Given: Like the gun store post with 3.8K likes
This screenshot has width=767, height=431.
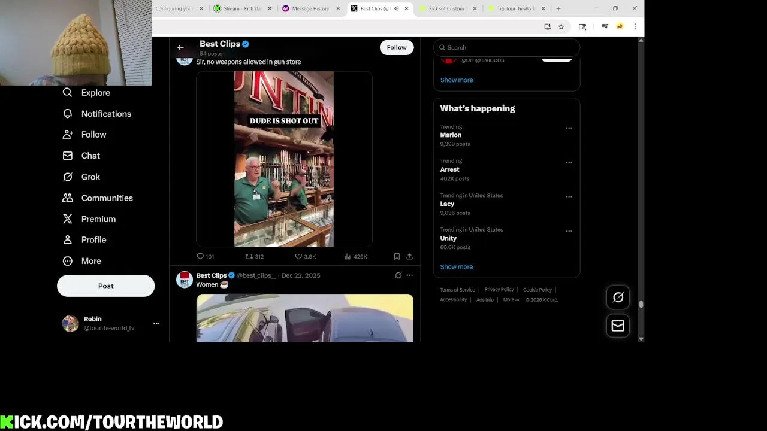Looking at the screenshot, I should point(298,256).
